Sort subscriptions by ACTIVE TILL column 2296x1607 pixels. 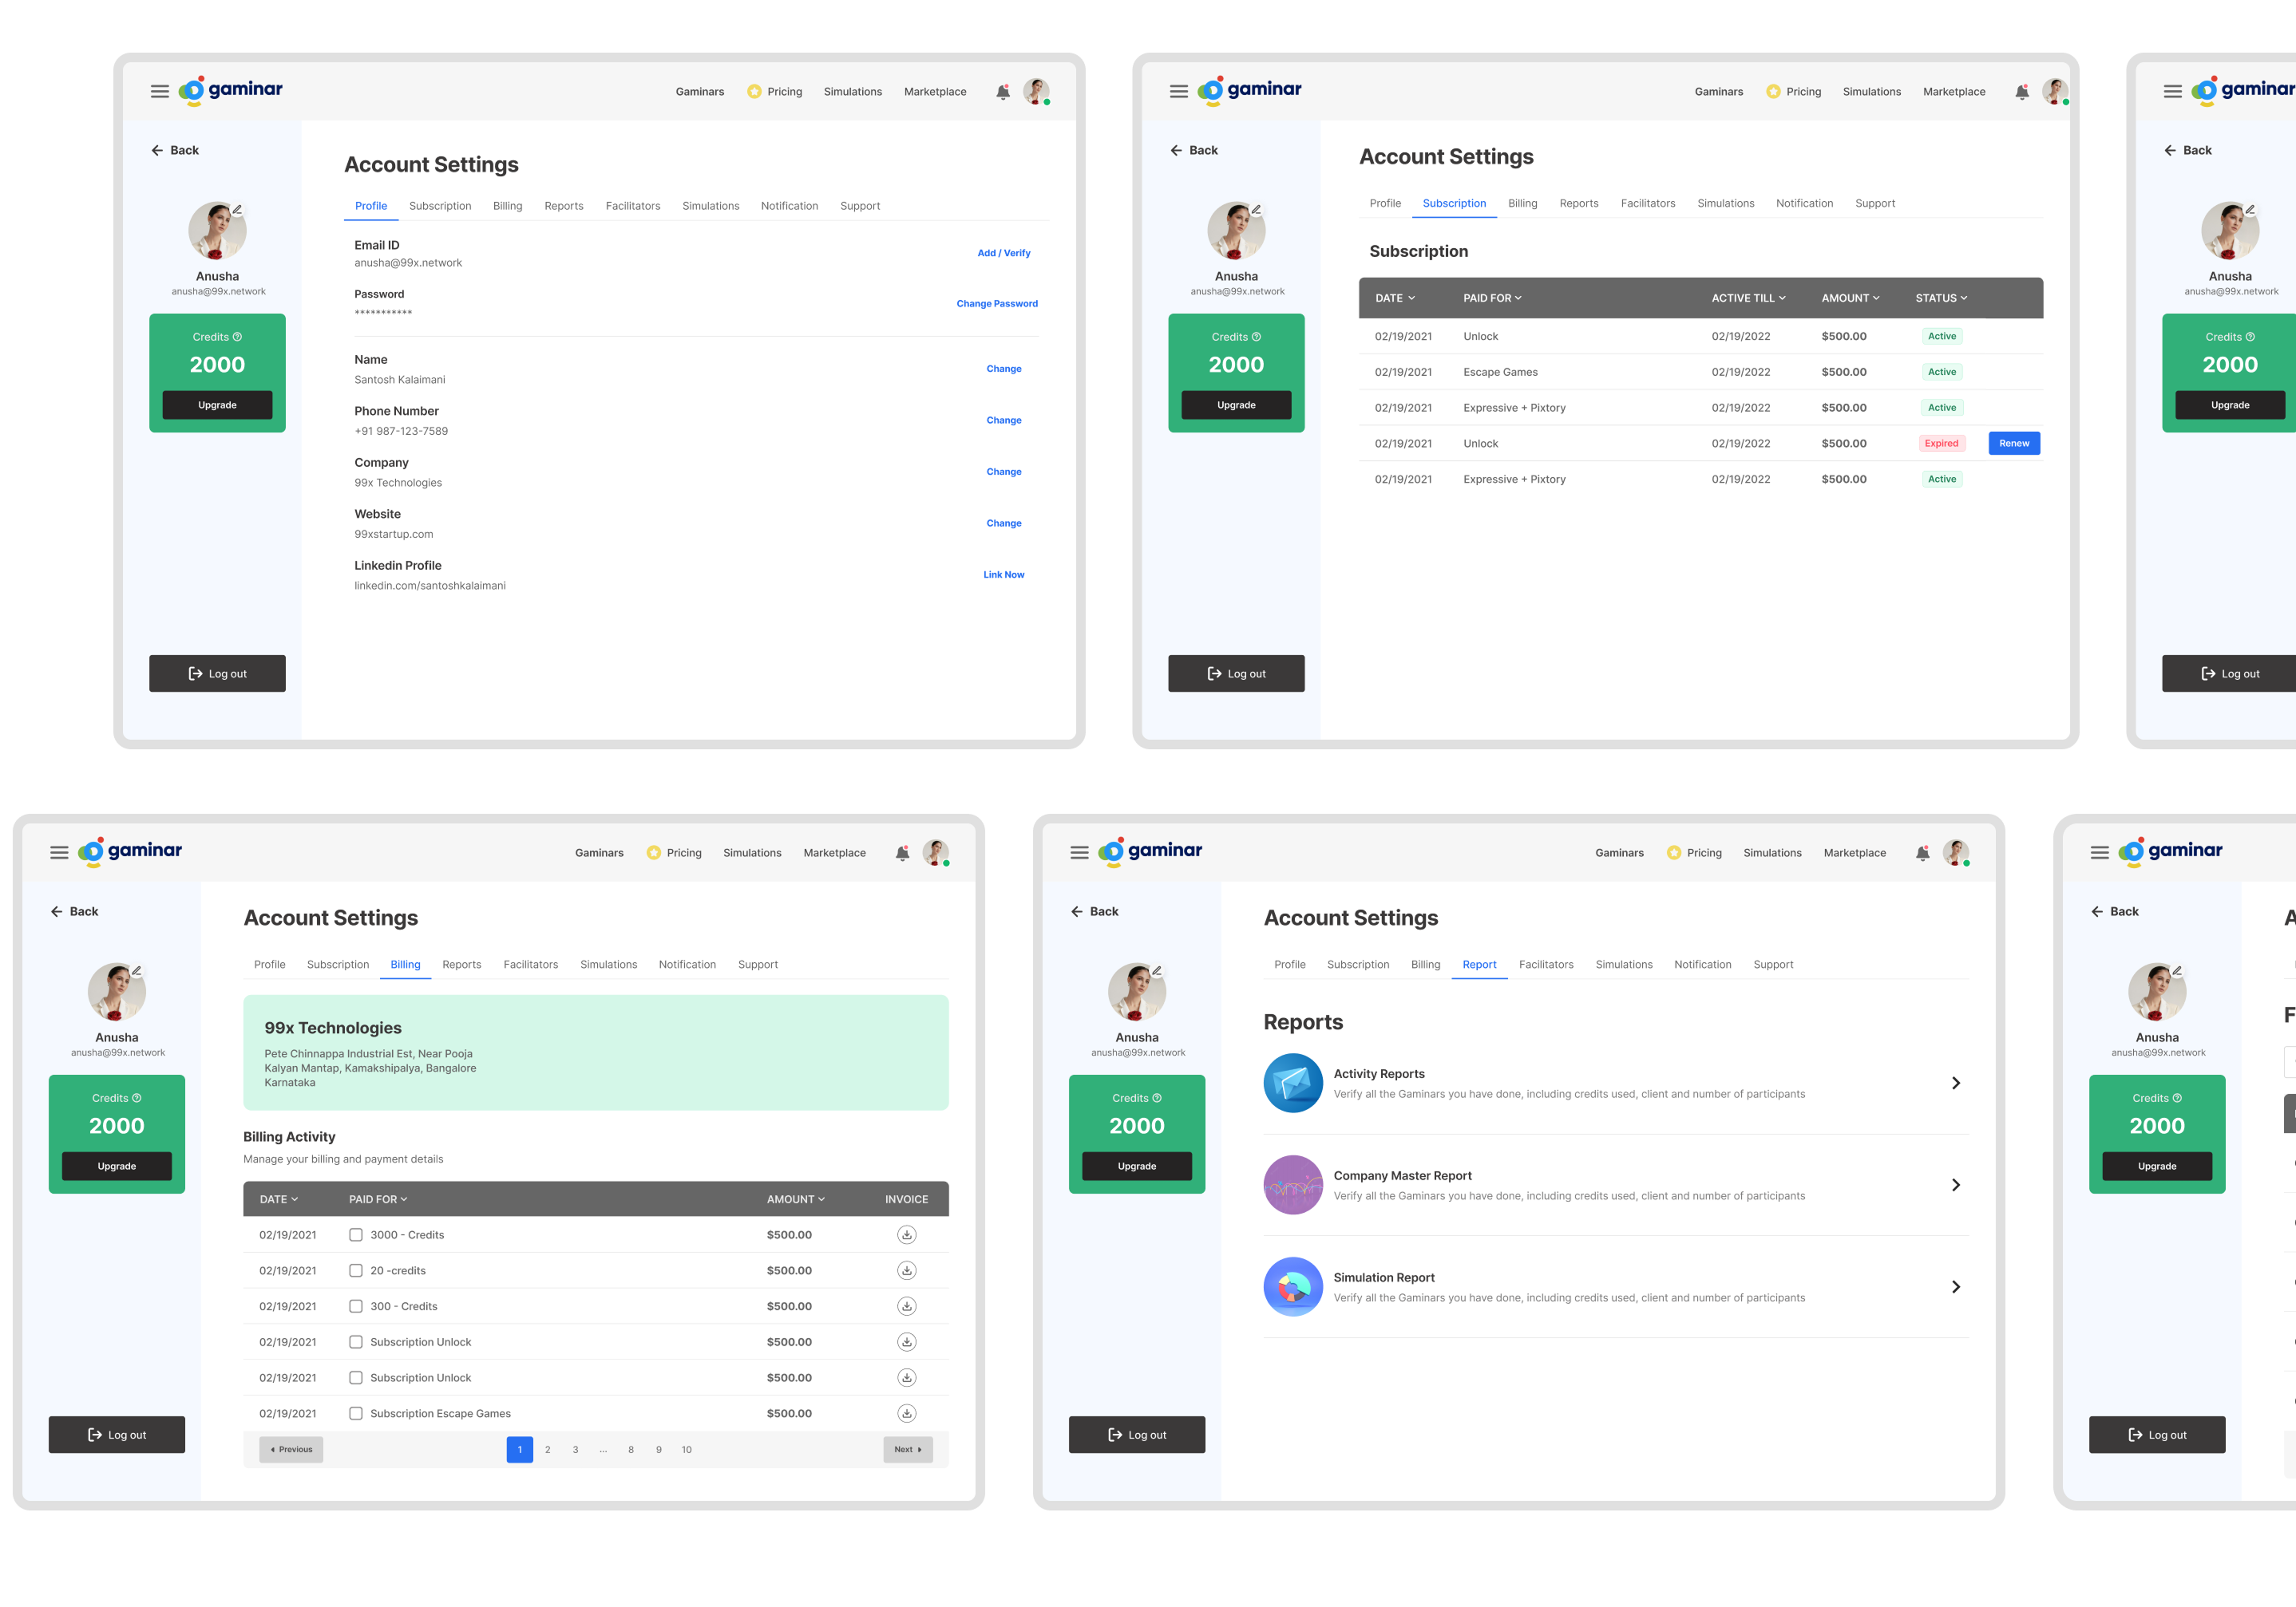1748,298
